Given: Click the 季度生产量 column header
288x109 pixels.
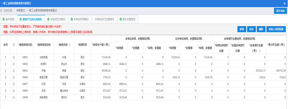Looking at the screenshot, I should click(x=101, y=45).
